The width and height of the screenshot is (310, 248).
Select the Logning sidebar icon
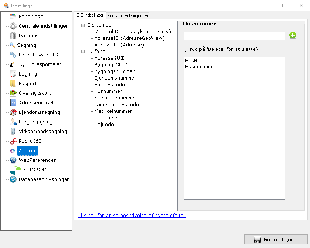(12, 74)
